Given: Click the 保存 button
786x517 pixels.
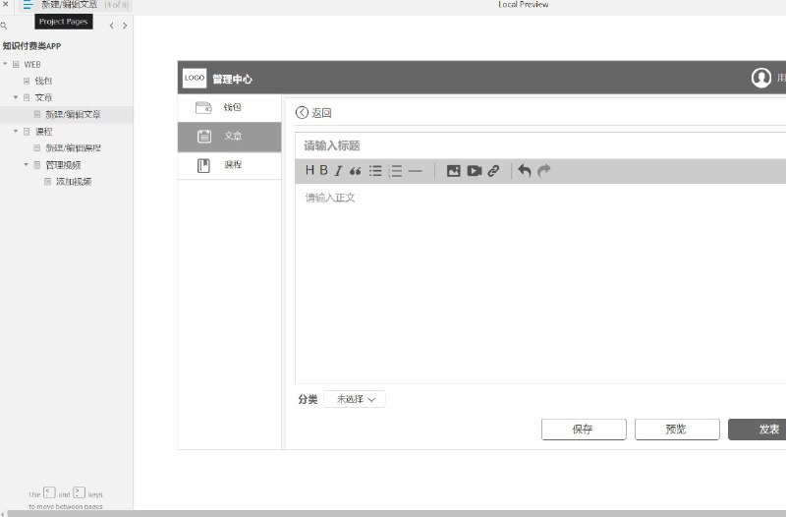Looking at the screenshot, I should (x=584, y=430).
